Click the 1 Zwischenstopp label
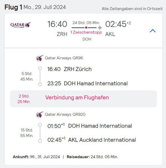166x168 pixels. click(86, 32)
